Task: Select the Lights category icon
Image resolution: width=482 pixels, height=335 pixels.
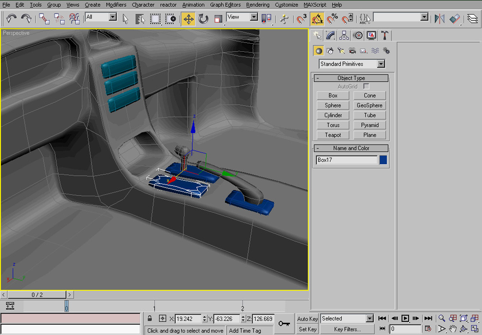Action: 341,51
